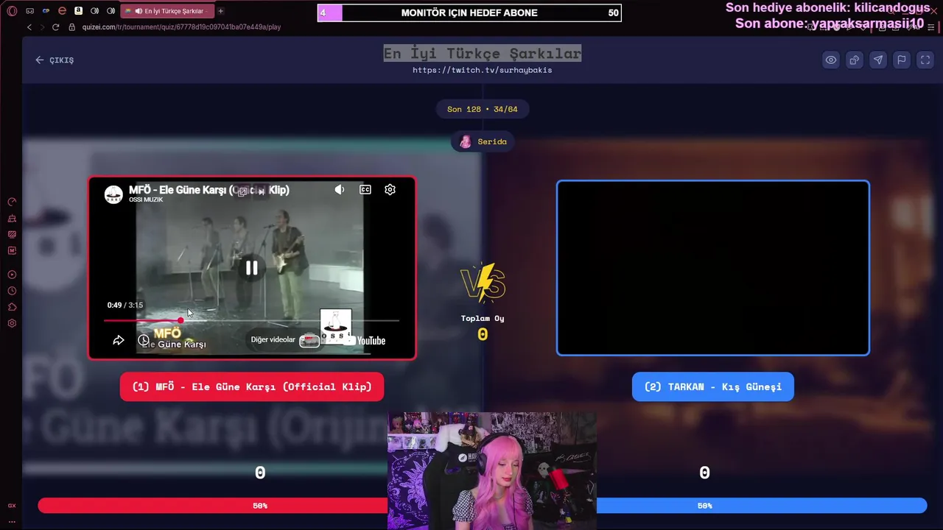Click the paper-plane share icon
Viewport: 943px width, 530px height.
pyautogui.click(x=878, y=60)
